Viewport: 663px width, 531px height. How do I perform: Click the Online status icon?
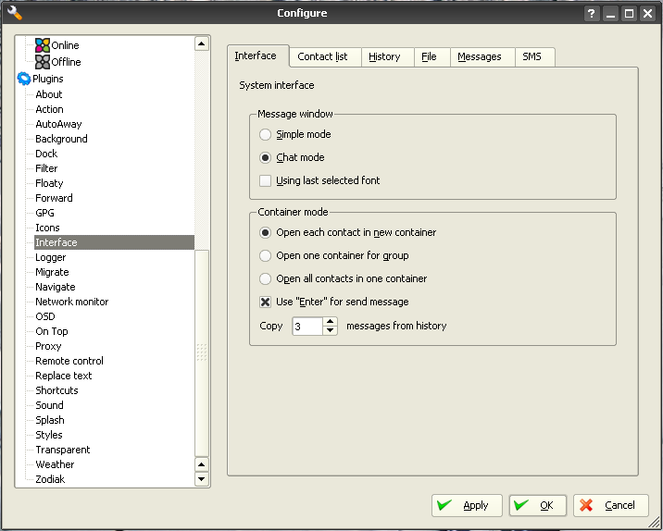[x=43, y=45]
